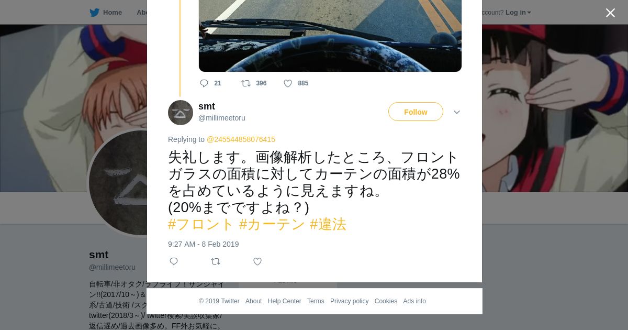Open Help Center in the footer
628x330 pixels.
284,301
